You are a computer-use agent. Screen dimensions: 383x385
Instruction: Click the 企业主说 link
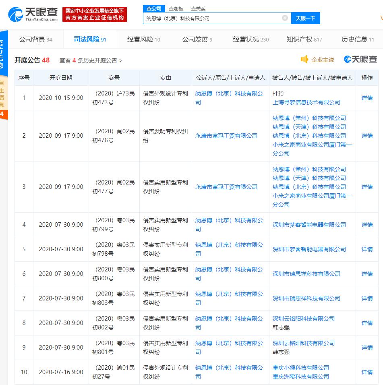[x=323, y=60]
